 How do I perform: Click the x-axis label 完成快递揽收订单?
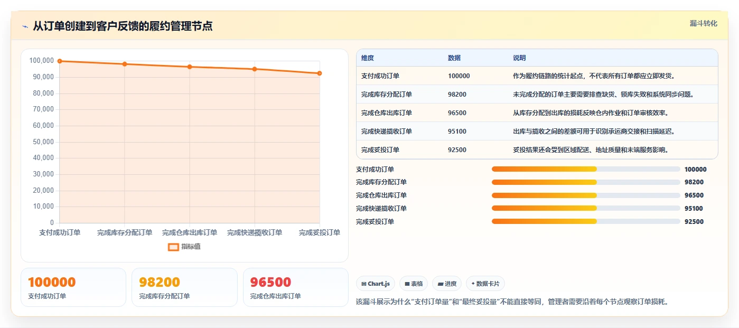(x=255, y=232)
